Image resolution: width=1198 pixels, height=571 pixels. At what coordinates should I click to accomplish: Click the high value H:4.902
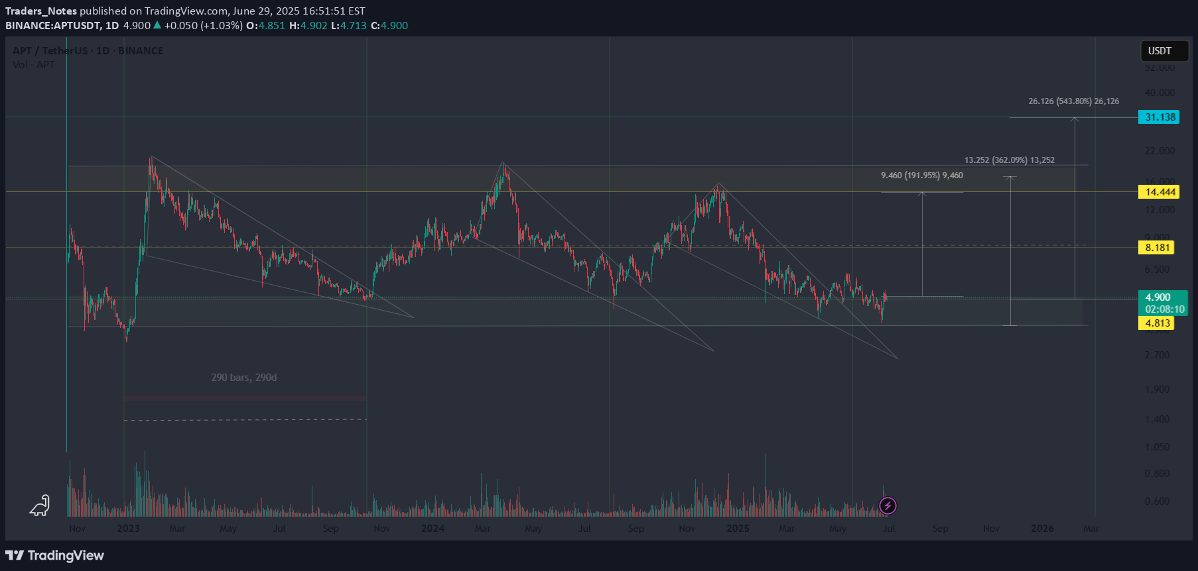click(308, 26)
